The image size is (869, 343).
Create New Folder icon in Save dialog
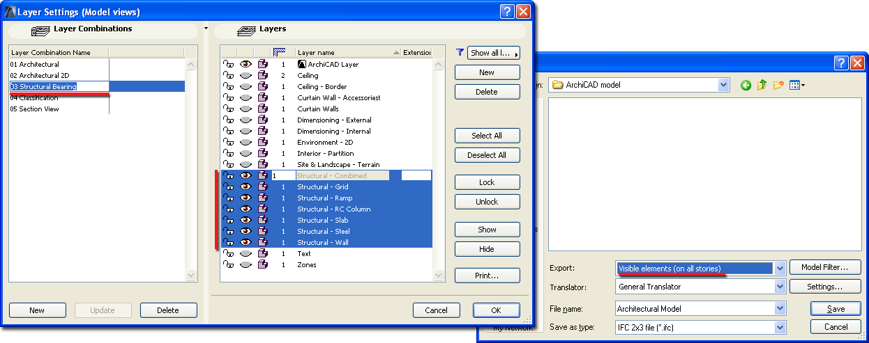pyautogui.click(x=778, y=85)
